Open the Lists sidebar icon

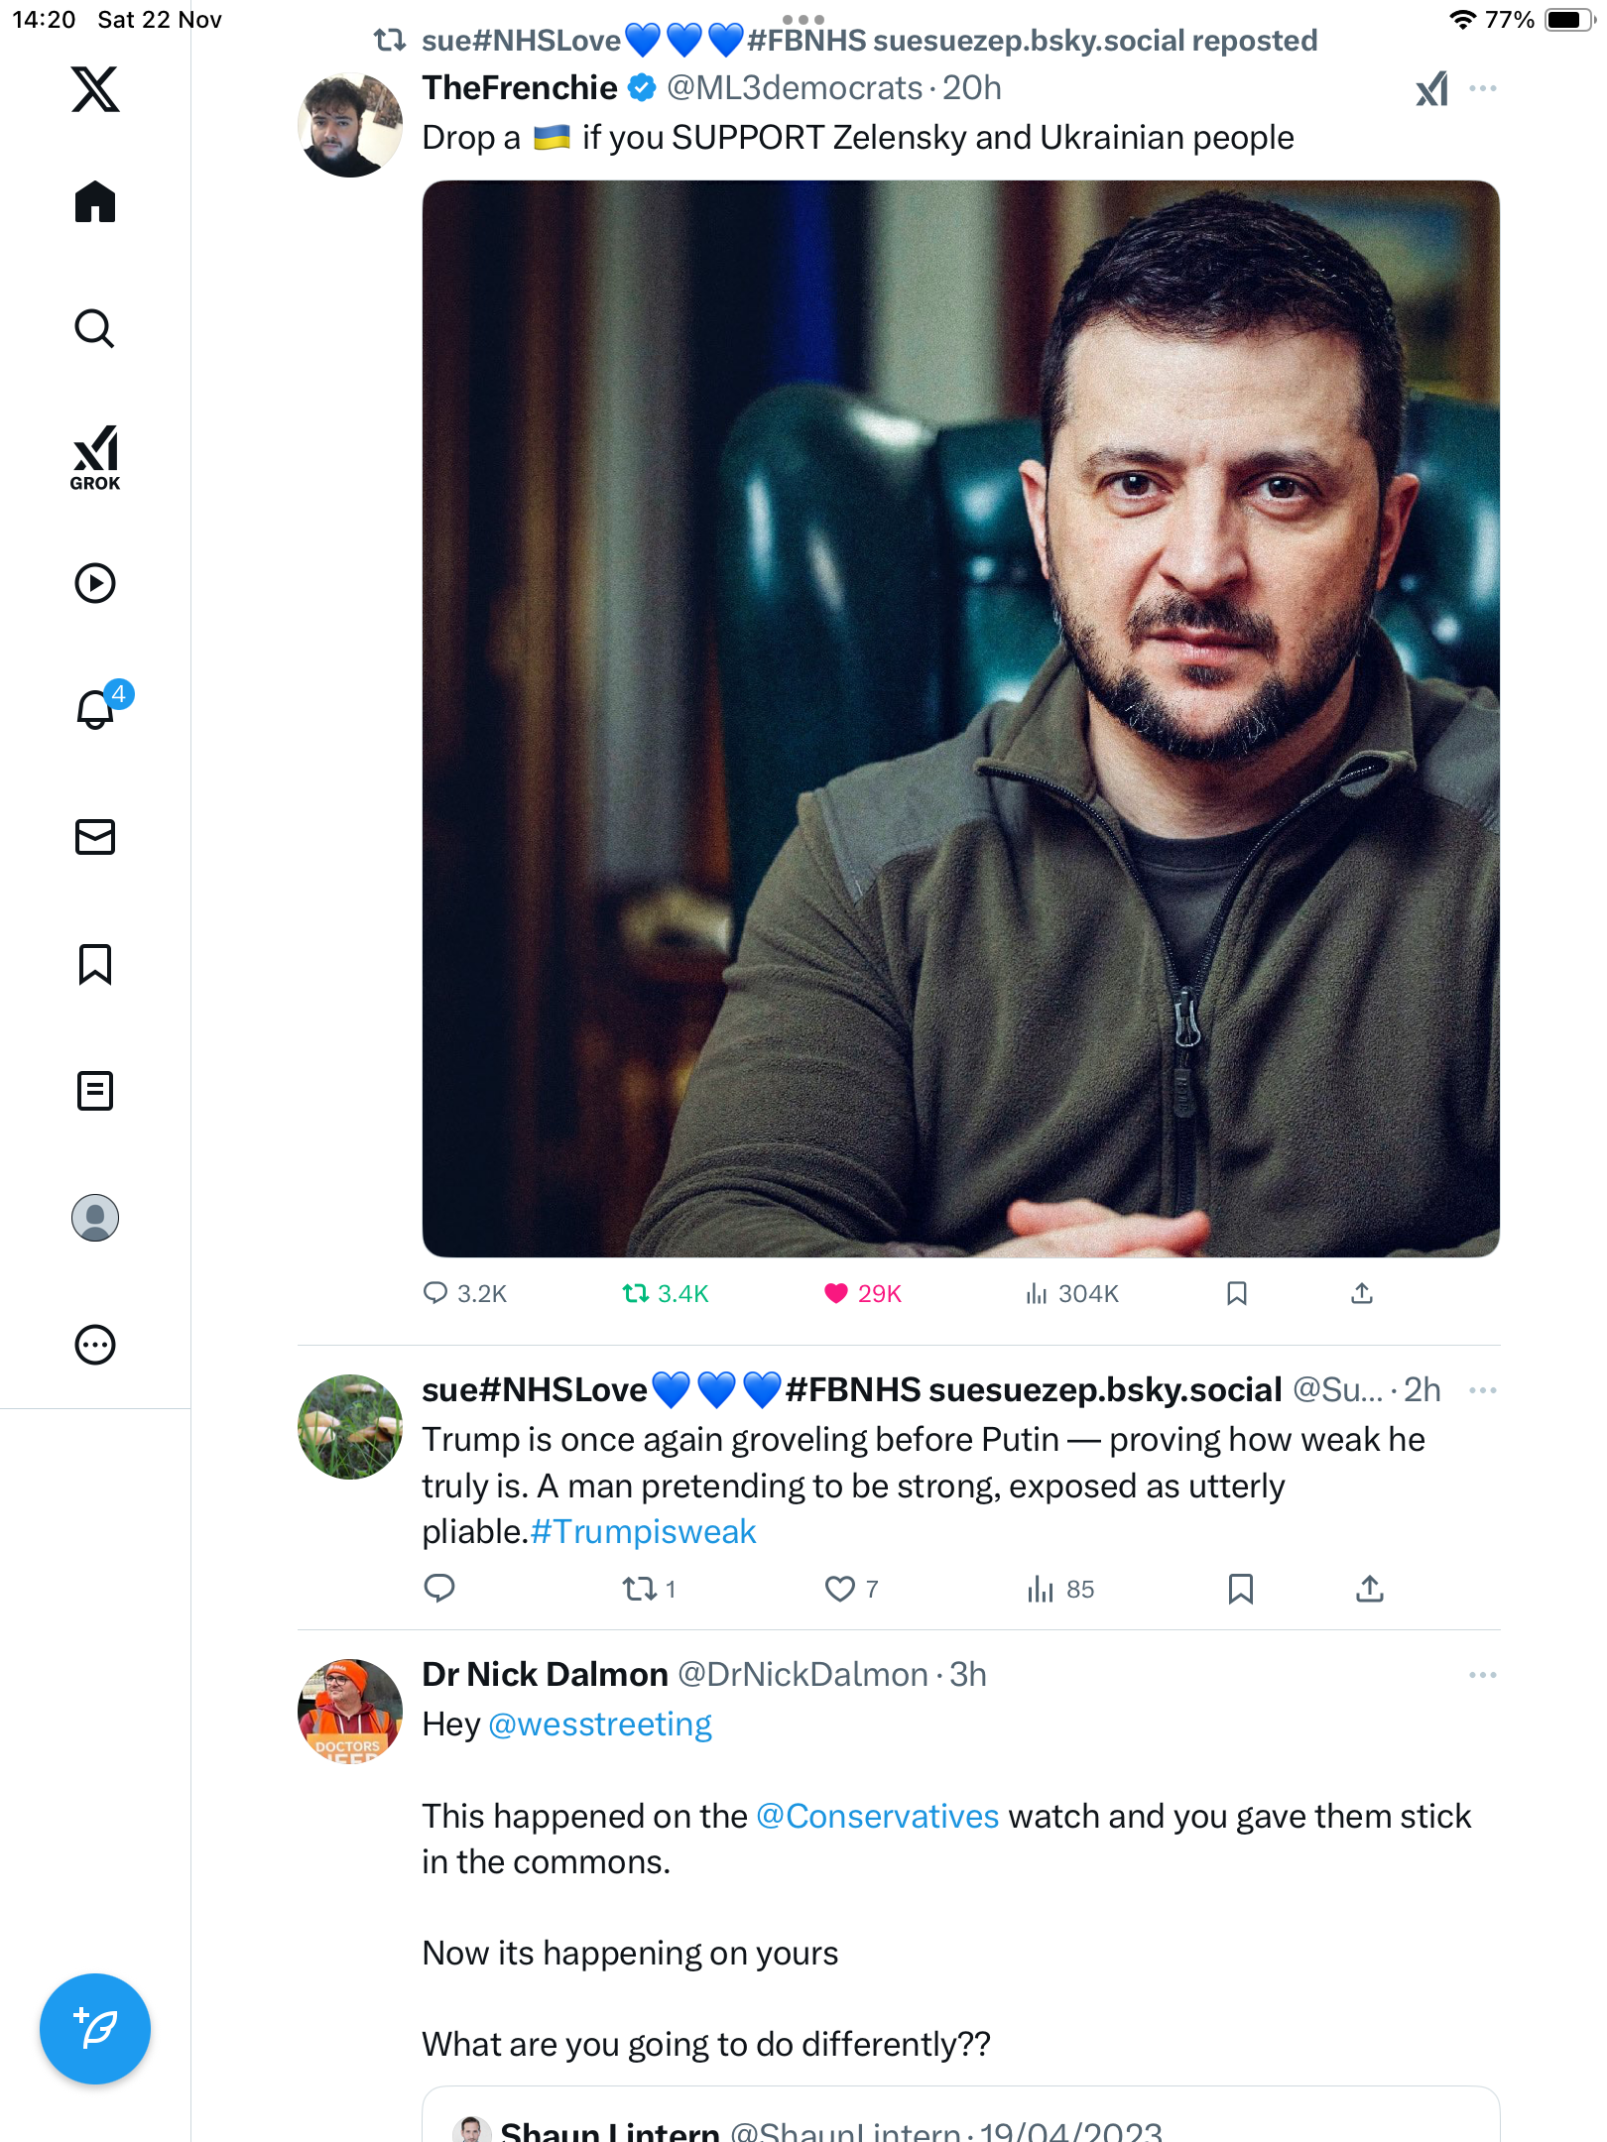(x=95, y=1091)
